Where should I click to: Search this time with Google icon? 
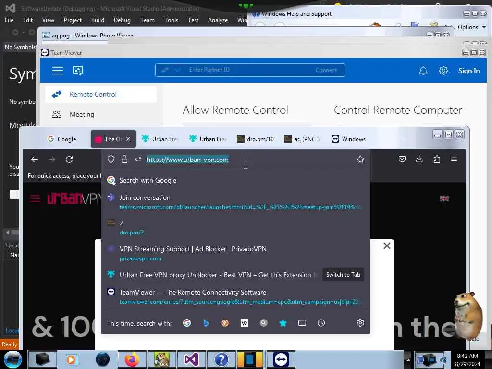click(x=187, y=323)
